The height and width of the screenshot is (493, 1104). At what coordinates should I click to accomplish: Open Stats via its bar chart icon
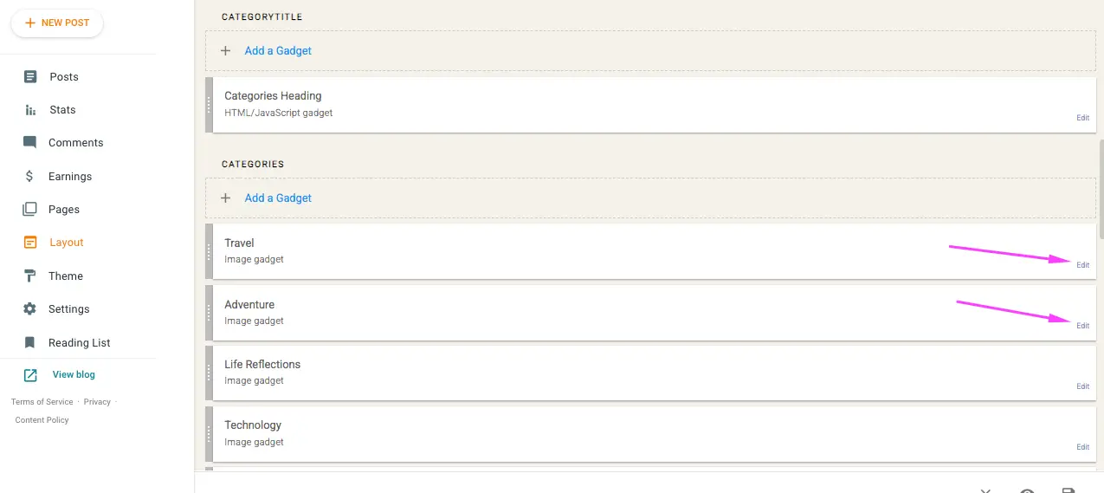[30, 110]
